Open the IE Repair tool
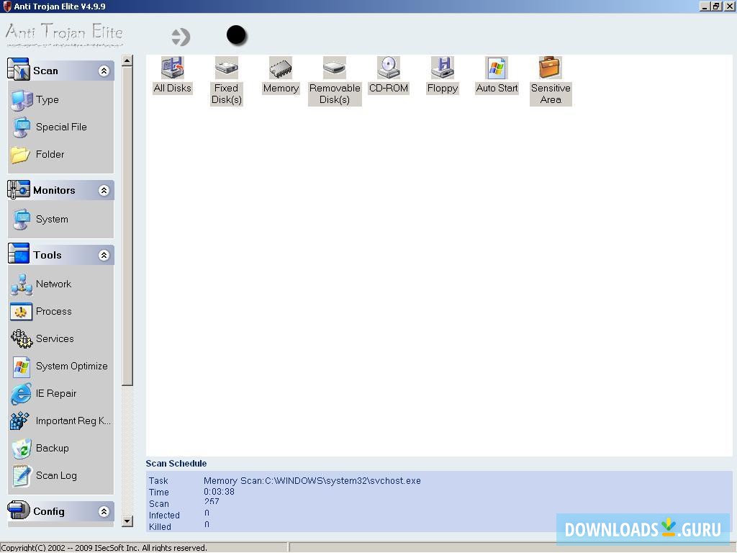The width and height of the screenshot is (737, 553). pyautogui.click(x=43, y=393)
